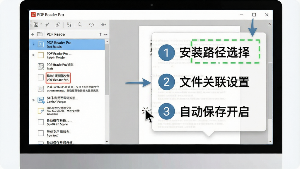This screenshot has height=169, width=300.
Task: Choose the area selection tool in the toolbar
Action: 69,25
